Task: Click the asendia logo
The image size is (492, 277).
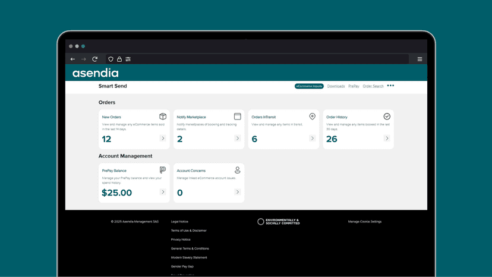Action: [96, 73]
